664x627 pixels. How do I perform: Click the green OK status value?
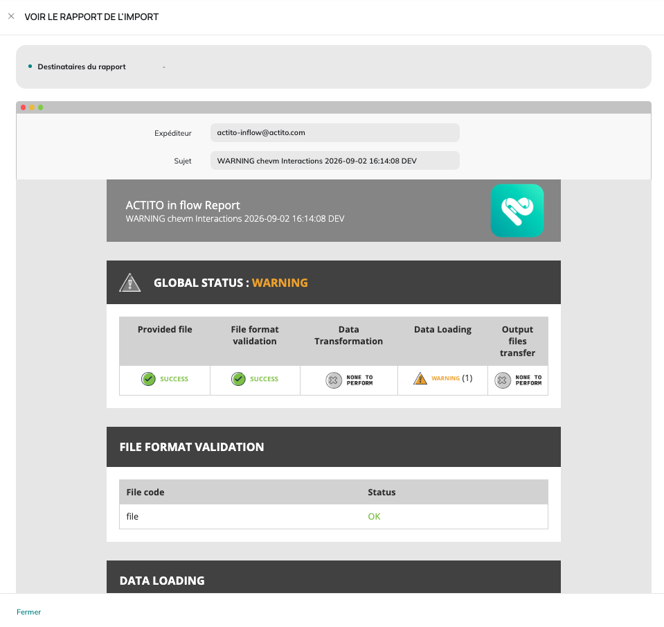click(x=374, y=516)
